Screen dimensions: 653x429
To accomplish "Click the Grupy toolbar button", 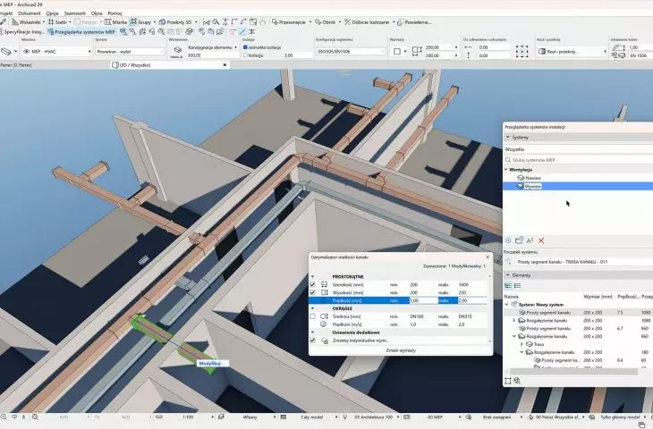I will [x=141, y=22].
